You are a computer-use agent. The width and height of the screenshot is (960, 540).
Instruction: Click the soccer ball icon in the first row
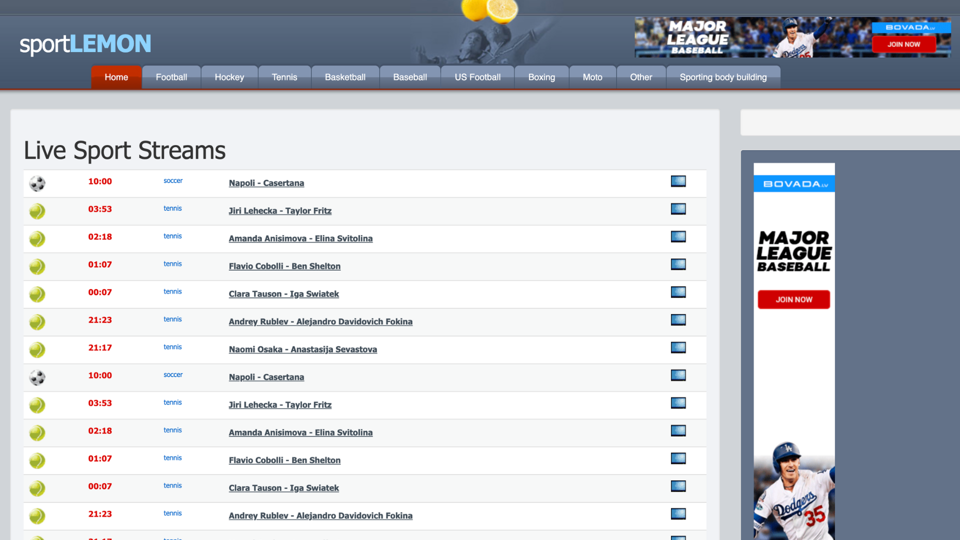(x=37, y=183)
